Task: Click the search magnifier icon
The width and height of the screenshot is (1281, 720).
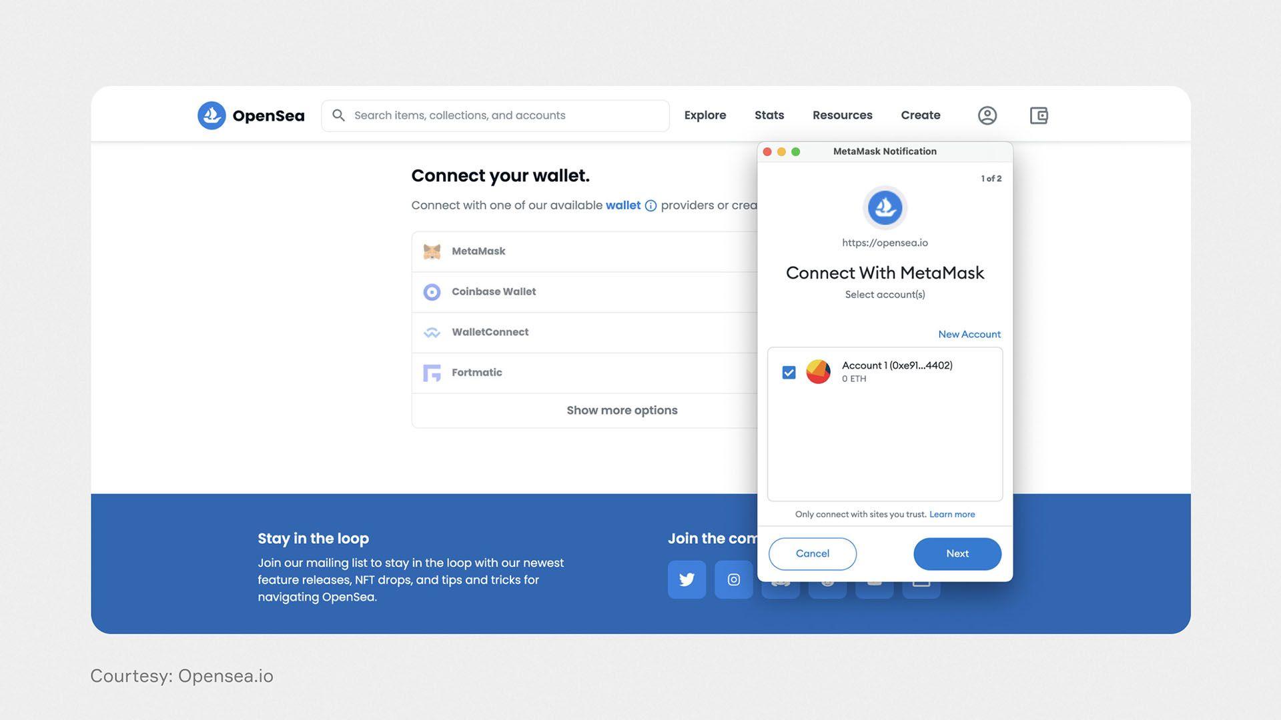Action: [336, 115]
